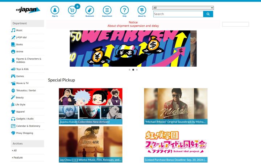Click the Games controller icon

(x=13, y=76)
